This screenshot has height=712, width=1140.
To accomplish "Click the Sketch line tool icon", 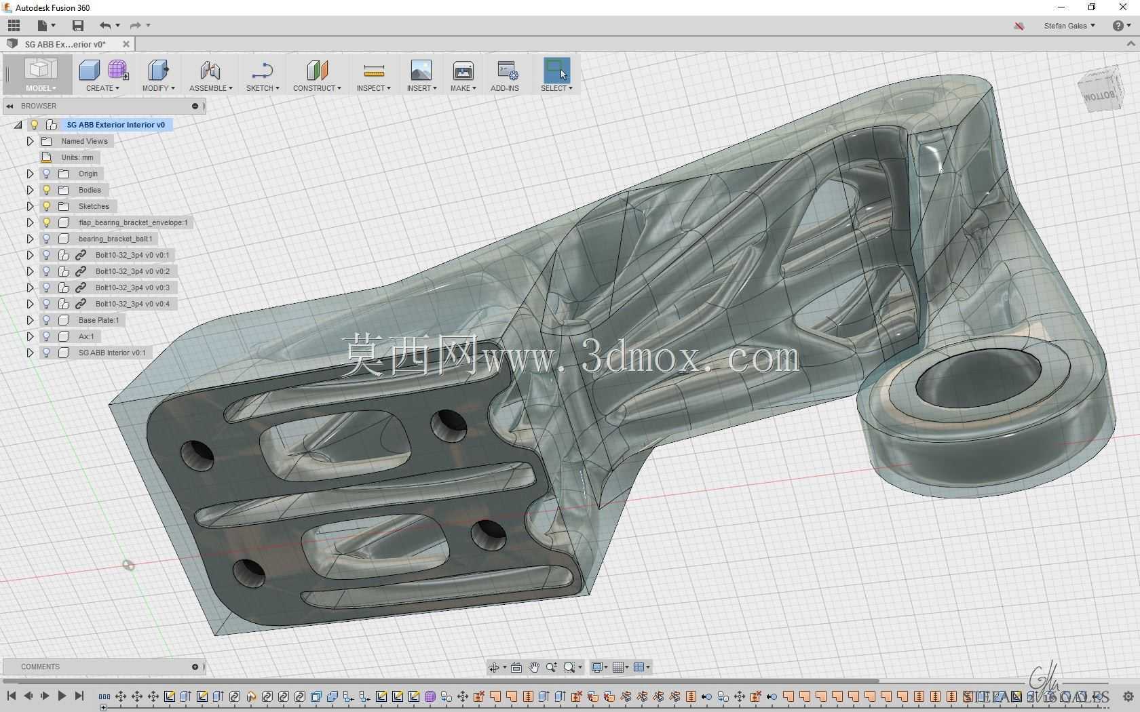I will click(x=262, y=70).
